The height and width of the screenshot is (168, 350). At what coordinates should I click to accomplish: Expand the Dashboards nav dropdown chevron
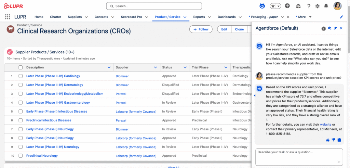pyautogui.click(x=240, y=17)
